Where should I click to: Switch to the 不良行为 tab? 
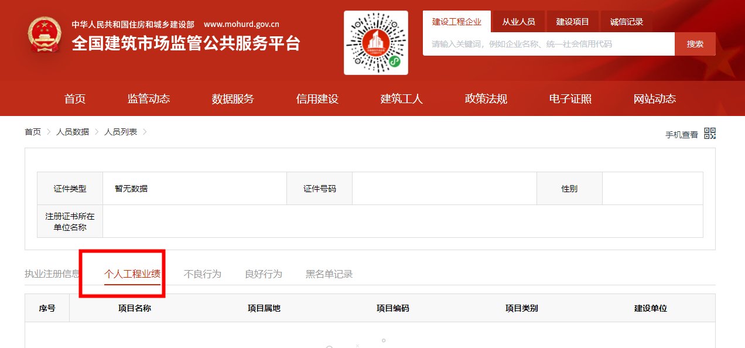tap(202, 274)
